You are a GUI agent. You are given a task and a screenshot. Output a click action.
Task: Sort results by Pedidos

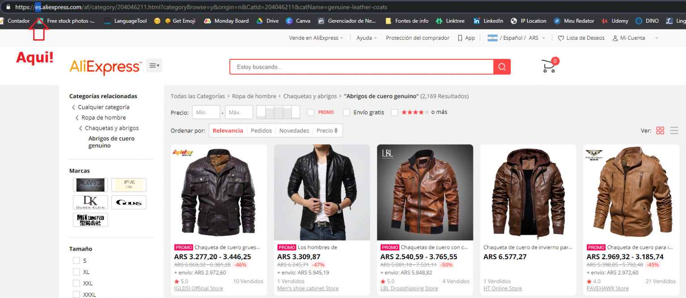261,130
